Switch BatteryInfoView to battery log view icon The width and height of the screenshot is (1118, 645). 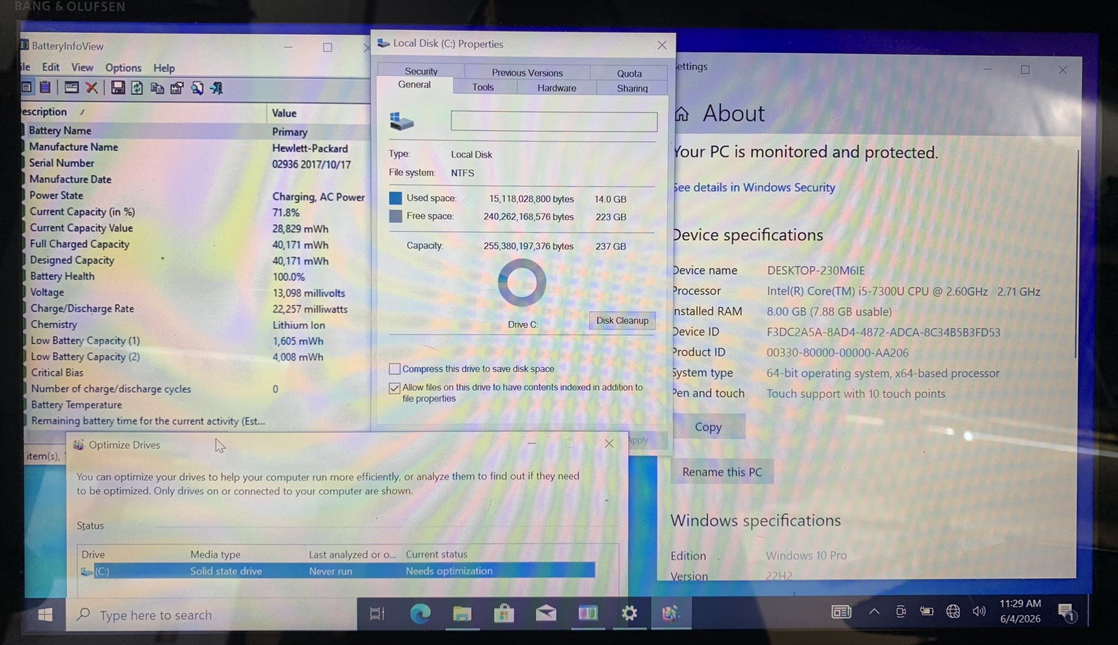[45, 87]
